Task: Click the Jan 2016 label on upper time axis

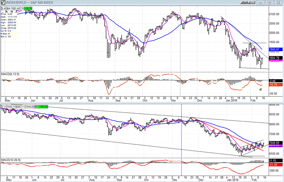Action: 232,101
